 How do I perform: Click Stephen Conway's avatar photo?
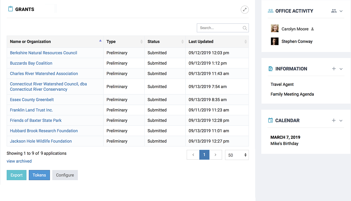click(275, 41)
